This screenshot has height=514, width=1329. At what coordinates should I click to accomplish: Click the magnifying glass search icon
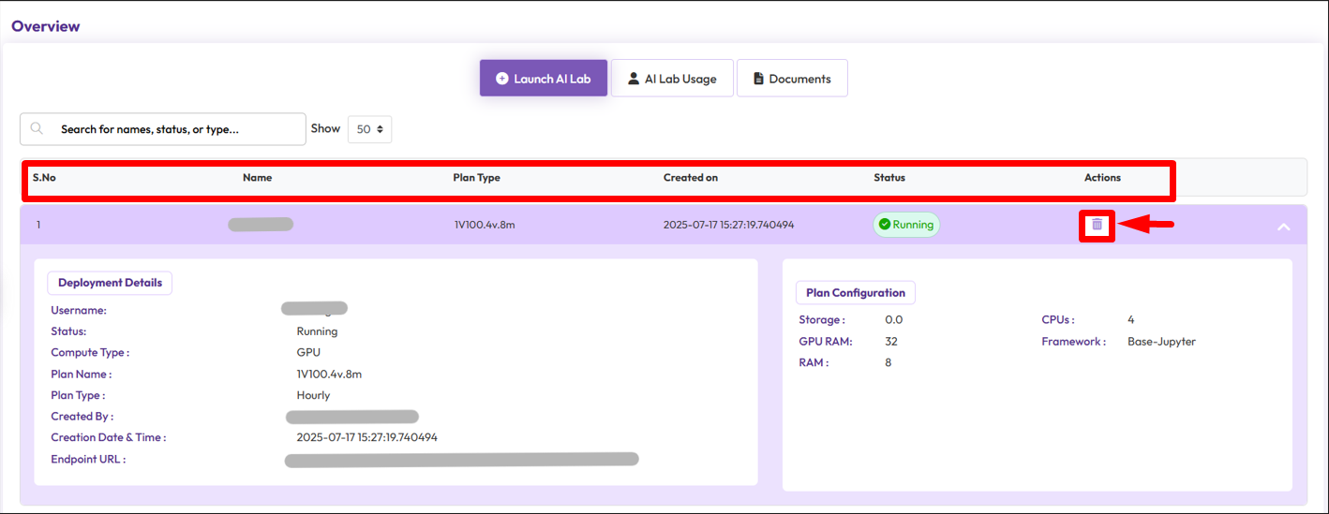(x=37, y=129)
